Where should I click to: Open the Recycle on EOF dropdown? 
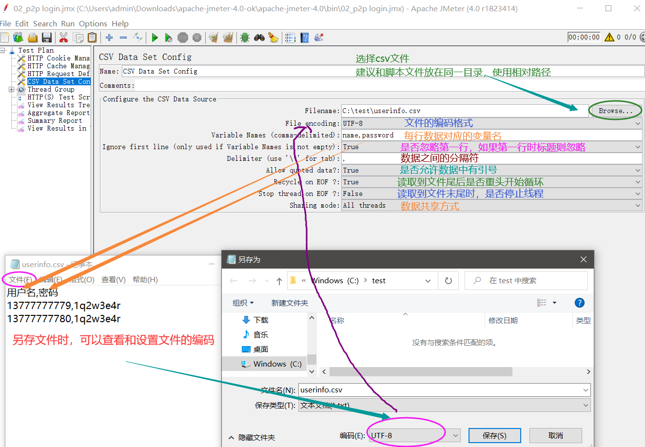(x=638, y=182)
